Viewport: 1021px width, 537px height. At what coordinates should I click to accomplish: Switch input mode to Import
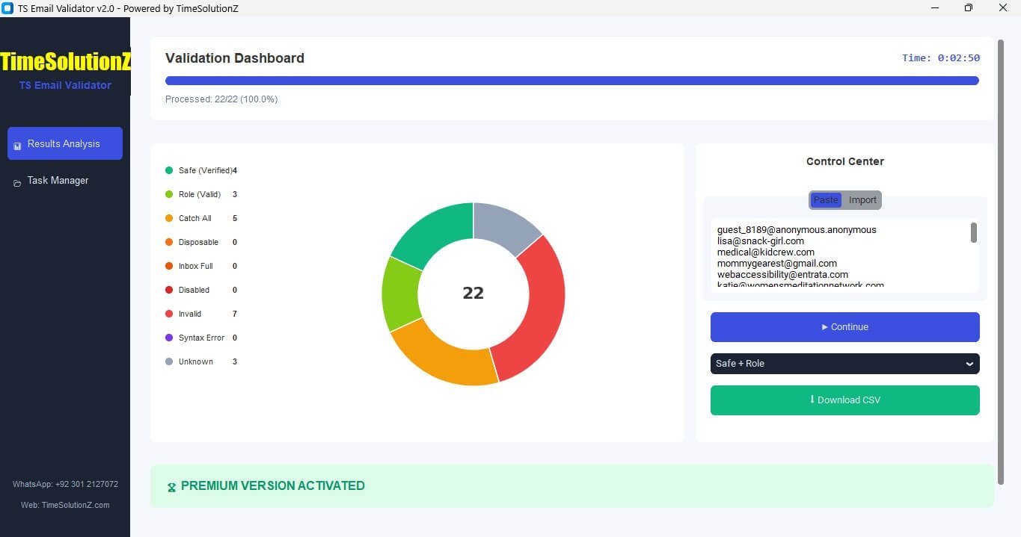tap(862, 199)
